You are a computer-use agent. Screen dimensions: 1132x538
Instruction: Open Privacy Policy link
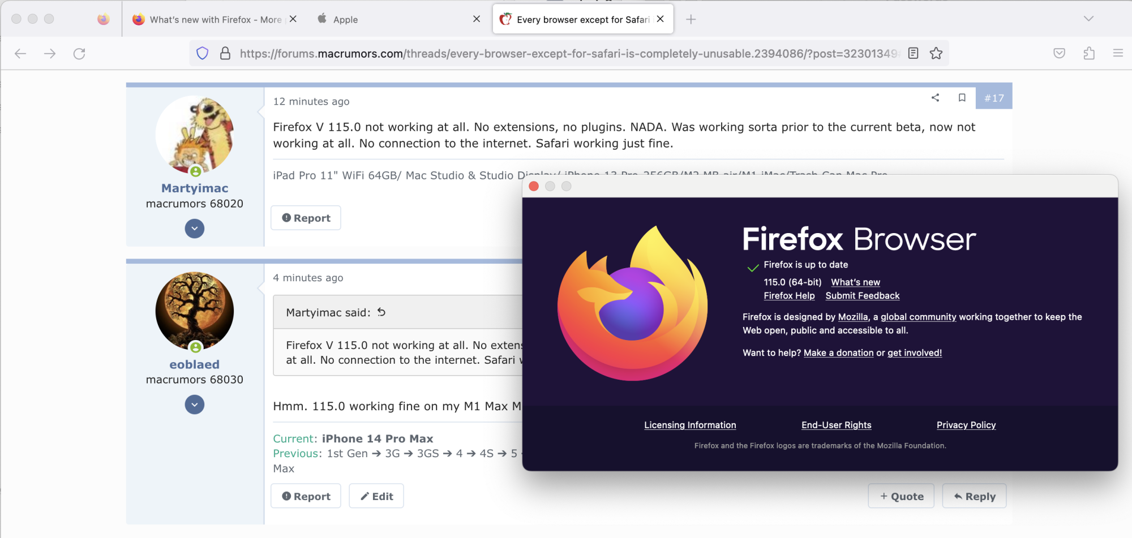click(966, 425)
